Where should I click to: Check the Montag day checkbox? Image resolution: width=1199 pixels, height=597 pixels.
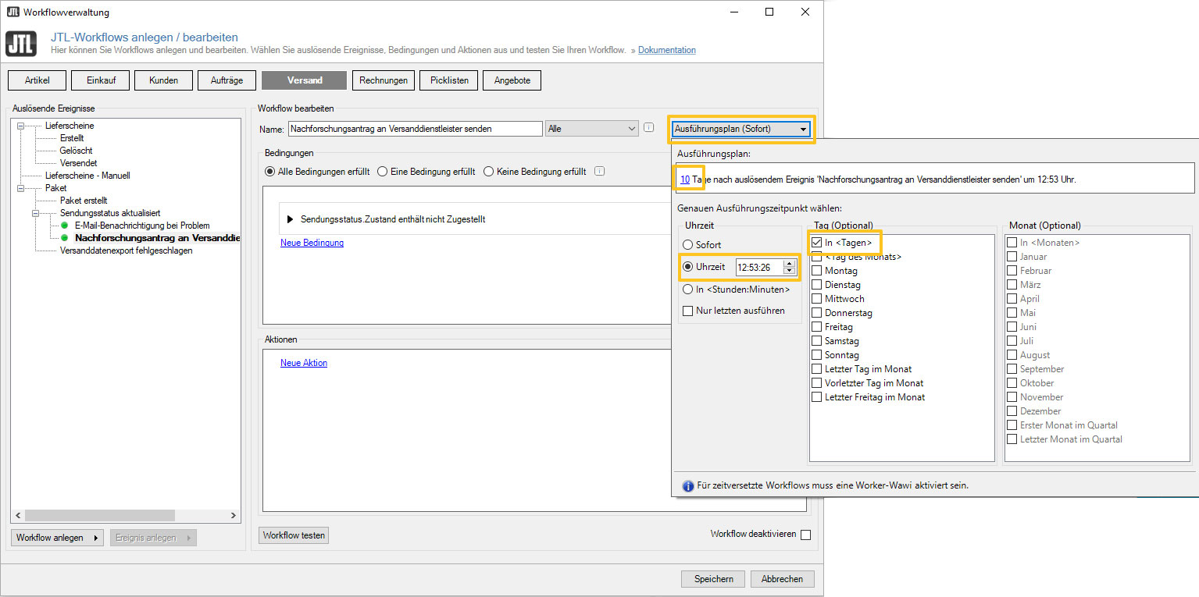click(816, 271)
